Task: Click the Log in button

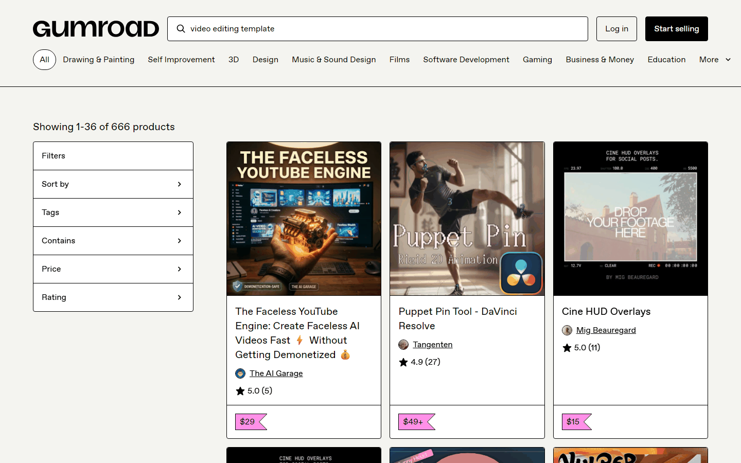Action: [x=617, y=29]
